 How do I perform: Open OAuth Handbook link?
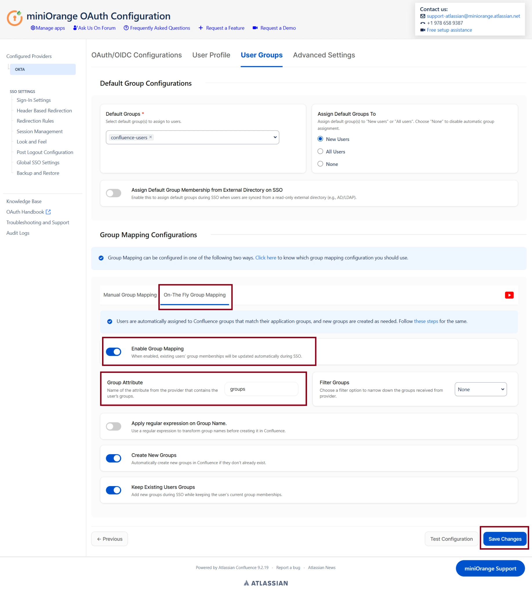point(25,212)
